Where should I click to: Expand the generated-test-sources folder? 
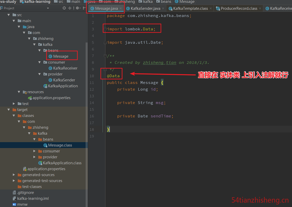pyautogui.click(x=14, y=181)
